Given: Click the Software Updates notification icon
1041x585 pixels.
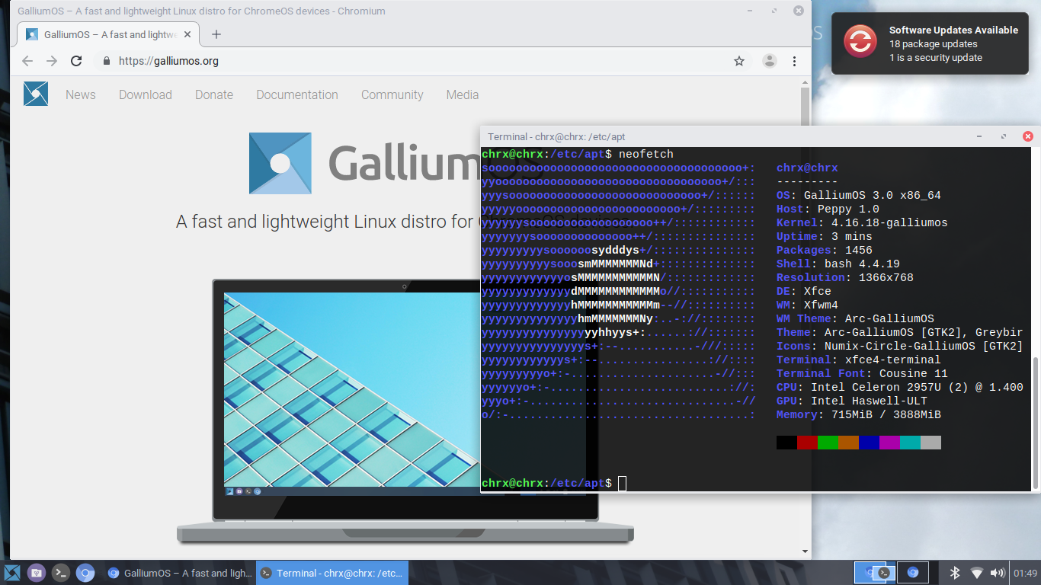Looking at the screenshot, I should tap(860, 41).
